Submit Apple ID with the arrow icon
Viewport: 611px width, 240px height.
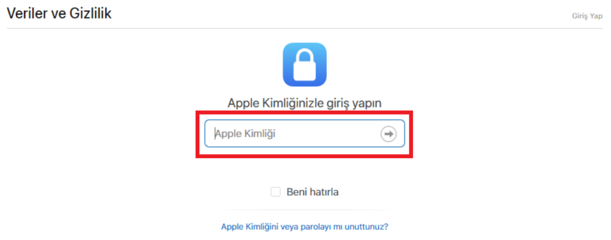coord(388,134)
